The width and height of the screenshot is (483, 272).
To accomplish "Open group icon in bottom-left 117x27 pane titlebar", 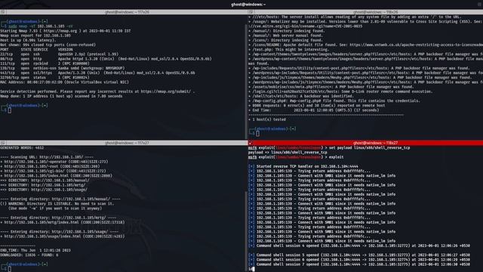I will [x=3, y=143].
